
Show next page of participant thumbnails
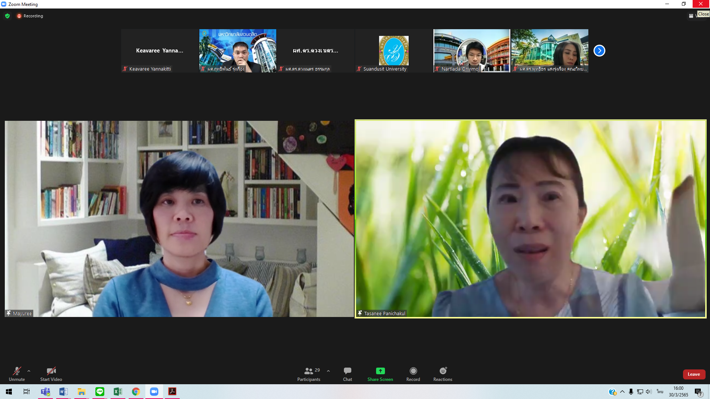pos(599,51)
